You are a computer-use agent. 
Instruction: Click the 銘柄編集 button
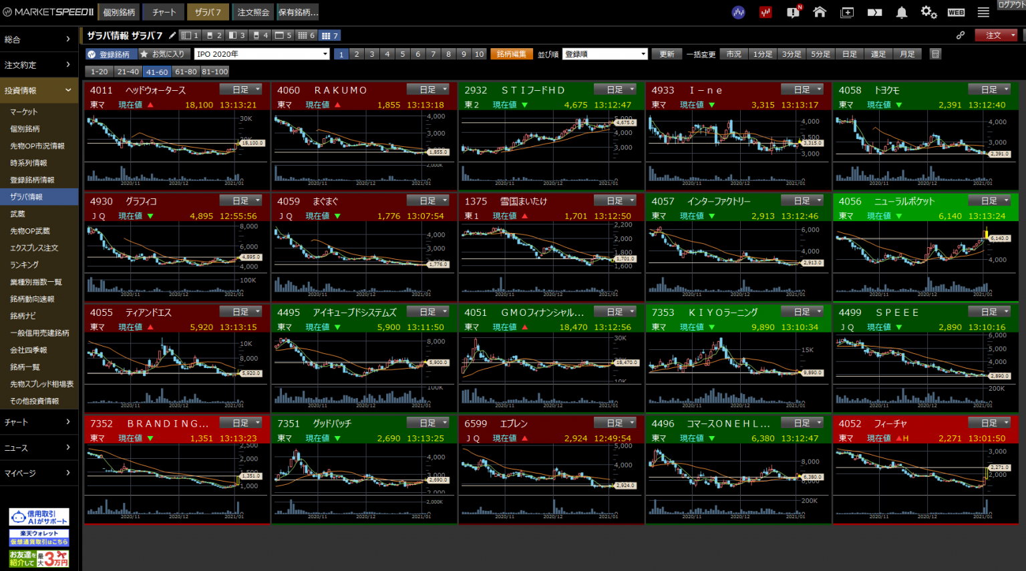point(511,54)
